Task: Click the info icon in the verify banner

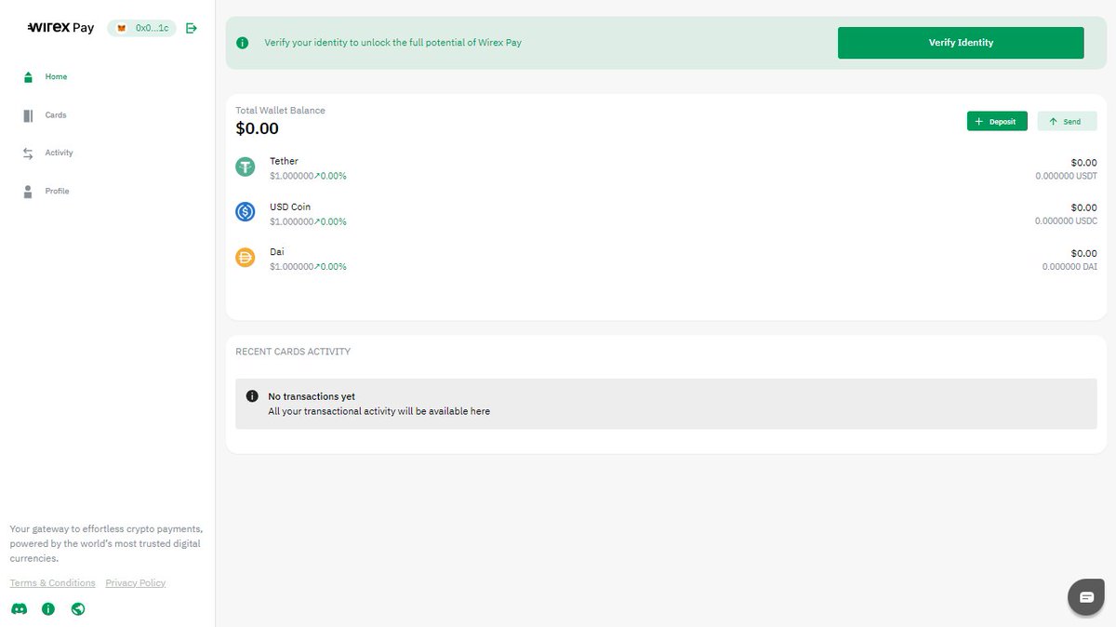Action: click(243, 43)
